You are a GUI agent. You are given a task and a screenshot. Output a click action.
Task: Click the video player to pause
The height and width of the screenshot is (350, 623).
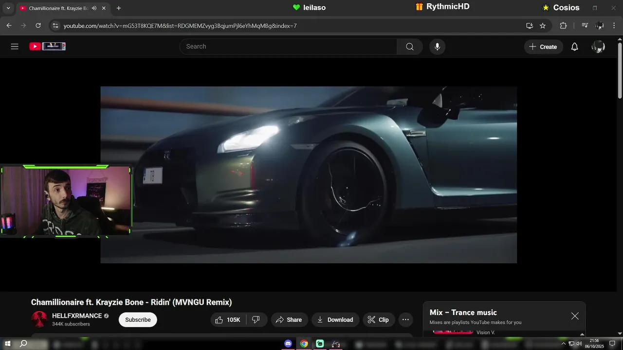[309, 175]
